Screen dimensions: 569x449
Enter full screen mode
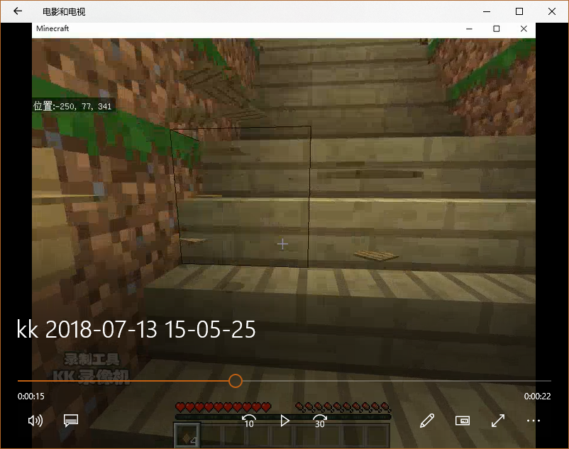(498, 421)
